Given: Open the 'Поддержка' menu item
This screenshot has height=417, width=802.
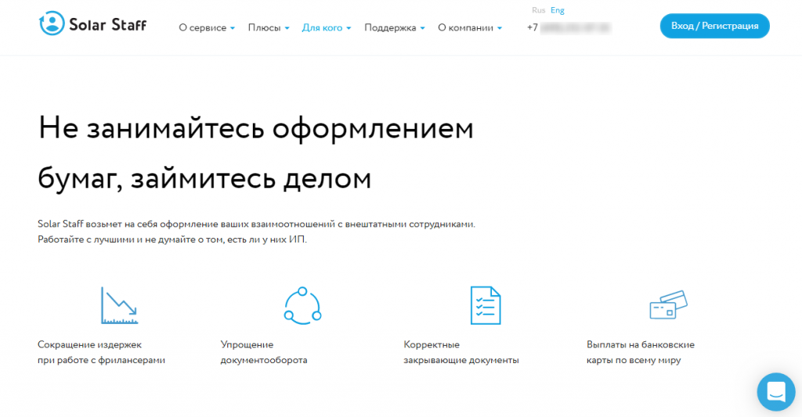Looking at the screenshot, I should pos(395,27).
